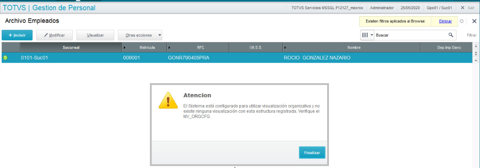Click the magnifier search icon
The height and width of the screenshot is (168, 480).
[x=451, y=35]
